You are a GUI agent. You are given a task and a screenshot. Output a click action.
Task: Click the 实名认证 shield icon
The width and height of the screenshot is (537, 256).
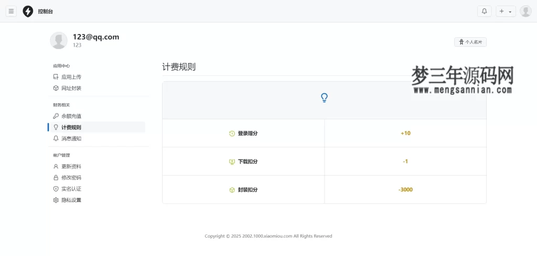point(56,189)
